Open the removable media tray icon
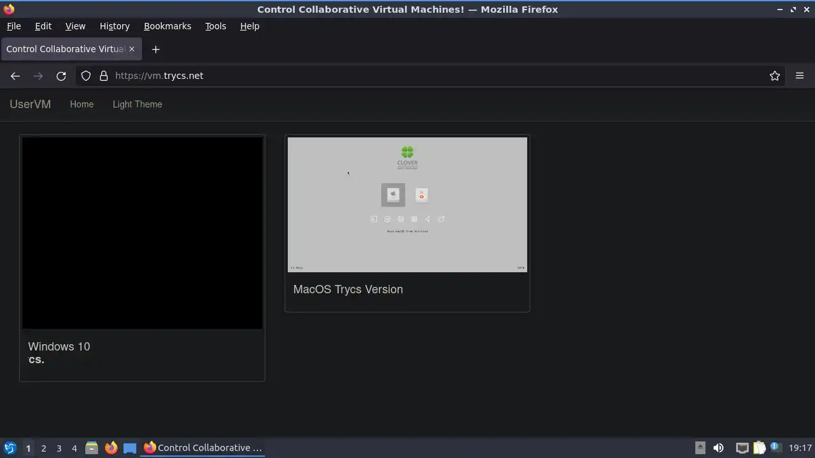 tap(700, 448)
